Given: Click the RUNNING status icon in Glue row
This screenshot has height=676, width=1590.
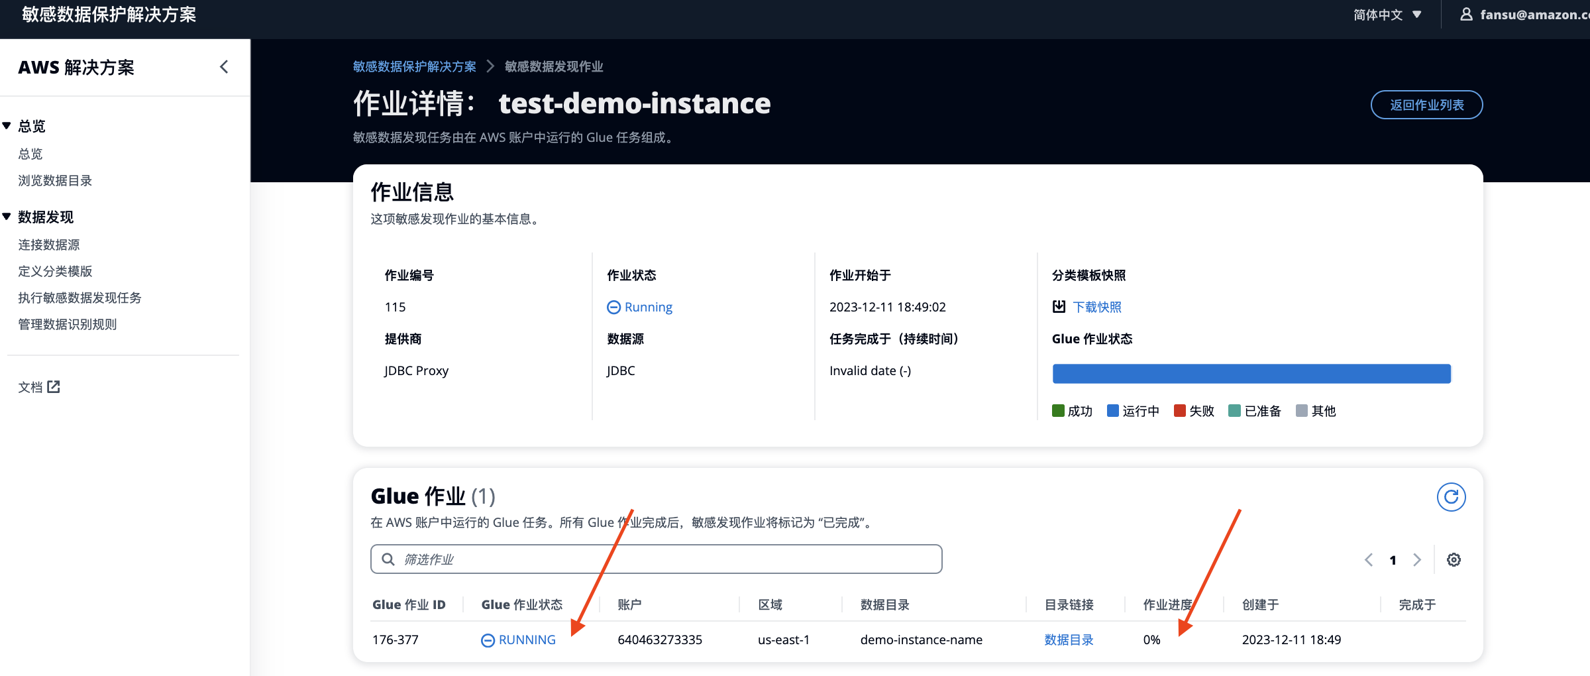Looking at the screenshot, I should pos(488,640).
